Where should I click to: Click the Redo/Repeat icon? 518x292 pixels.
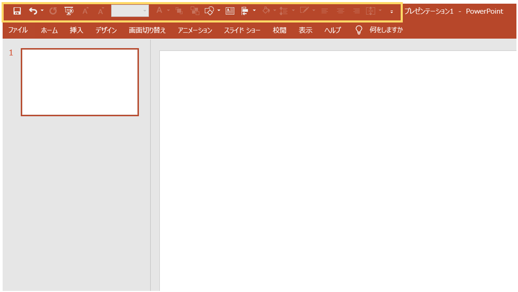coord(53,11)
